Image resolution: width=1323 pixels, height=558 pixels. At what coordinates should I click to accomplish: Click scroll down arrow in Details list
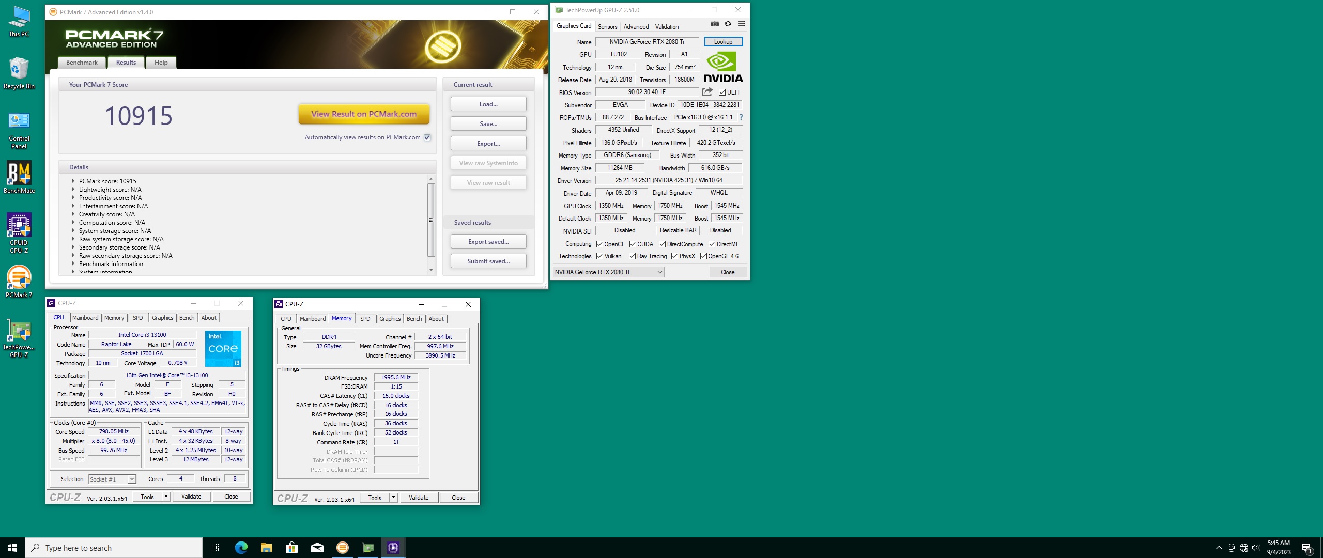(x=431, y=270)
